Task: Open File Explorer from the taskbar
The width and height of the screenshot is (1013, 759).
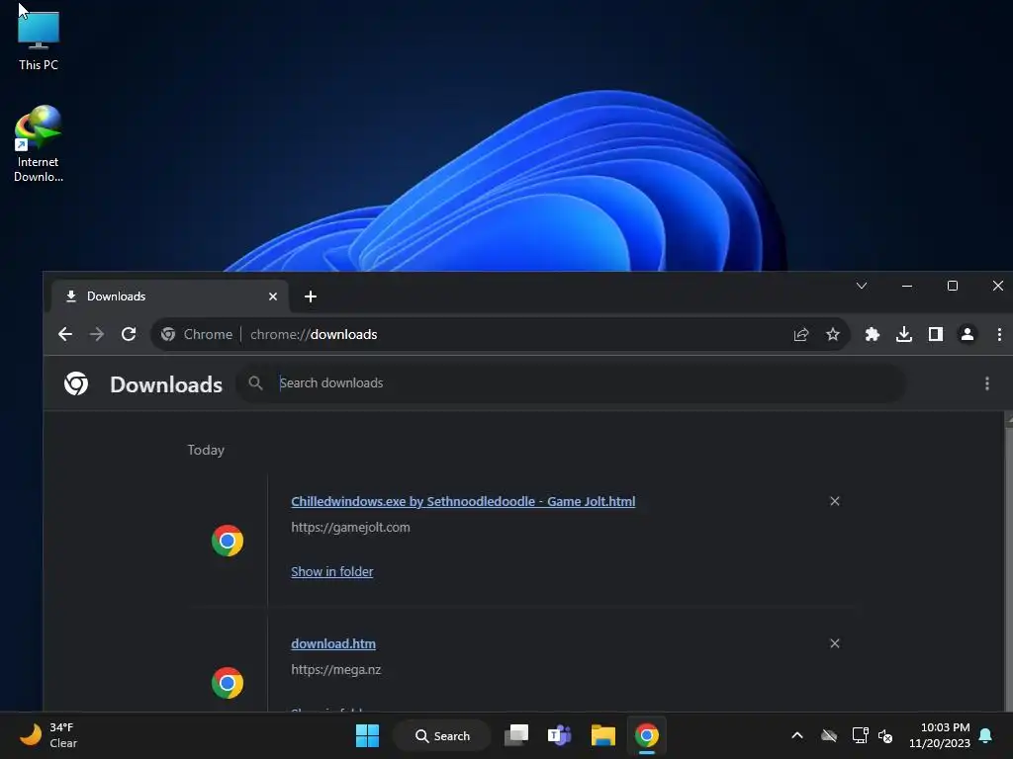Action: coord(602,735)
